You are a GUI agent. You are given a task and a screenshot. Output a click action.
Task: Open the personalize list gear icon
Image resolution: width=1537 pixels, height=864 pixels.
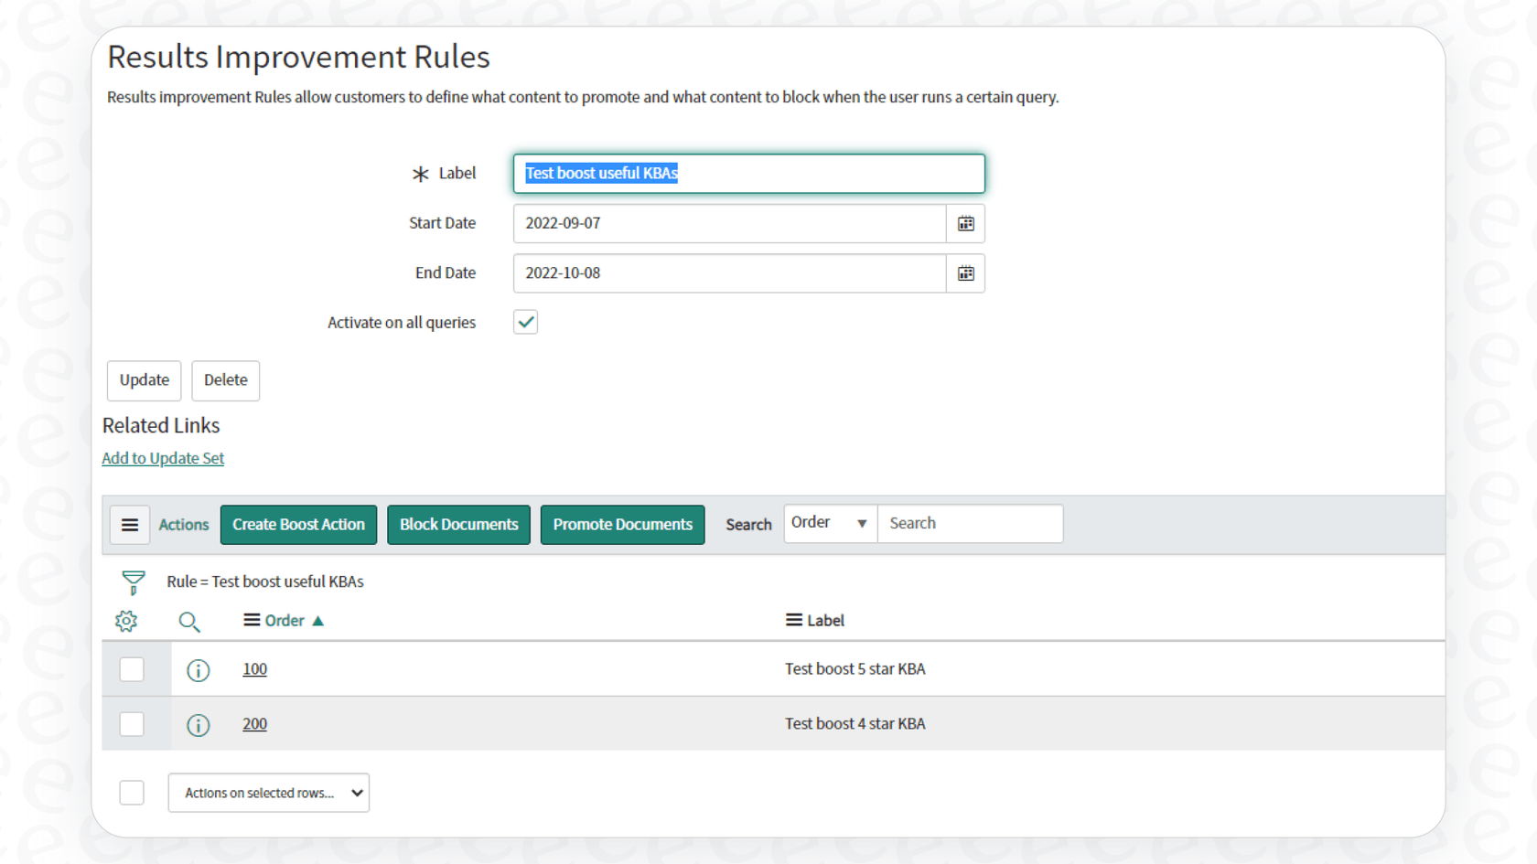click(x=125, y=621)
